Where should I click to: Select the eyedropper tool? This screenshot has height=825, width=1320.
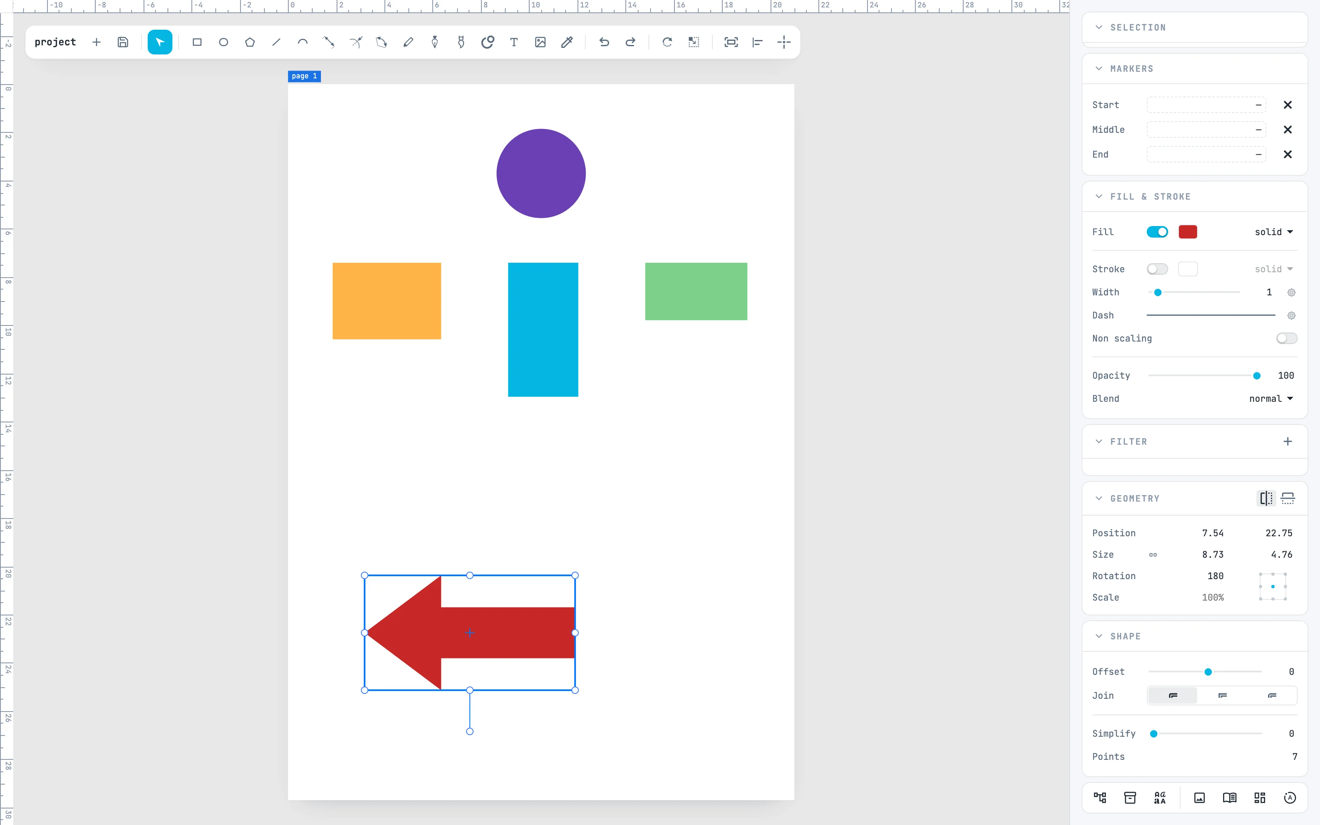[567, 42]
